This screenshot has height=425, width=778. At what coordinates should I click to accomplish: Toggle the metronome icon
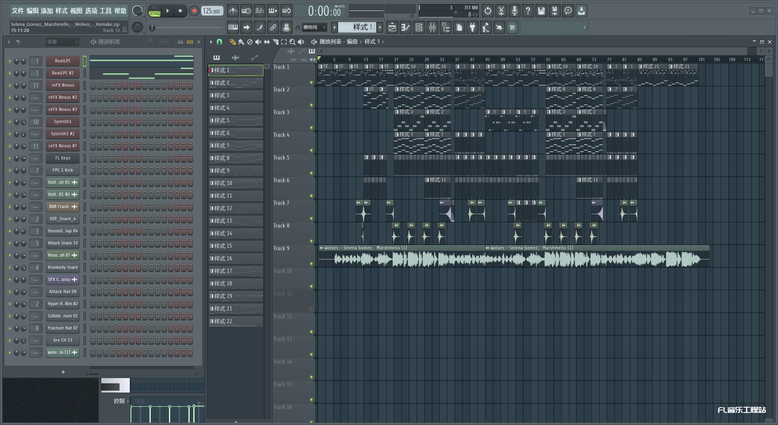pos(233,11)
